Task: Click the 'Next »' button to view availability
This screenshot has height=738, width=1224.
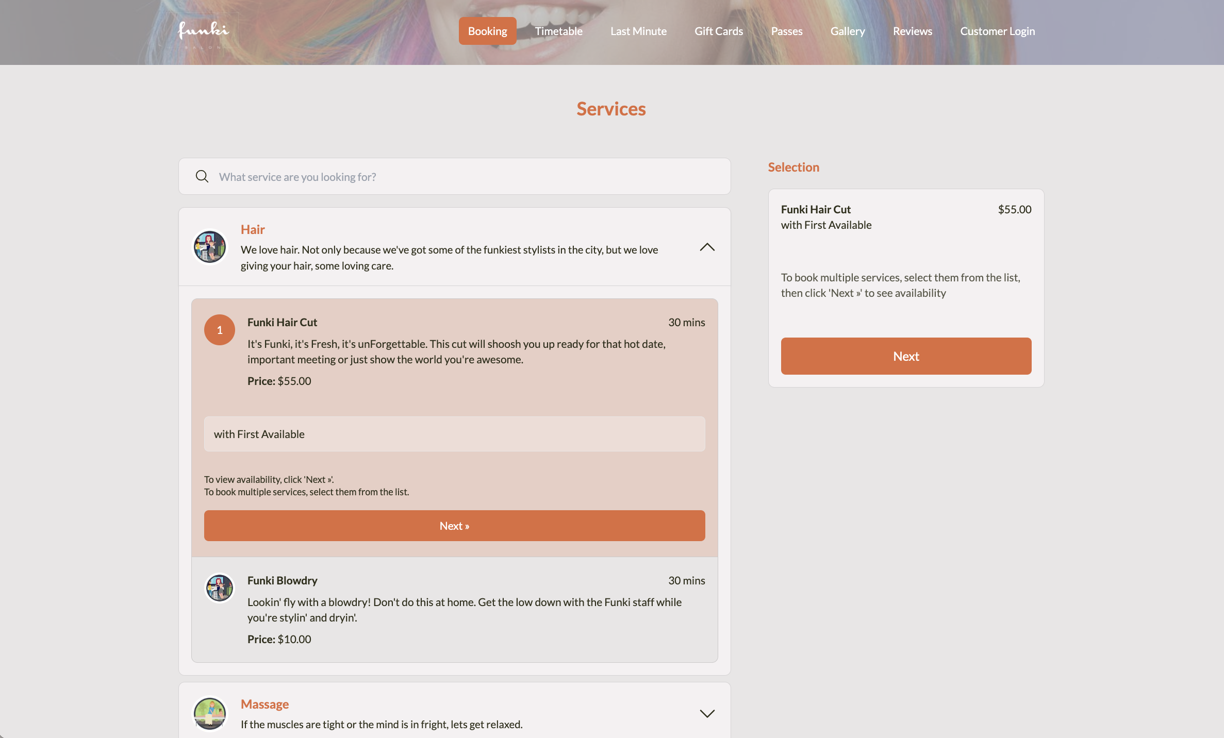Action: coord(454,525)
